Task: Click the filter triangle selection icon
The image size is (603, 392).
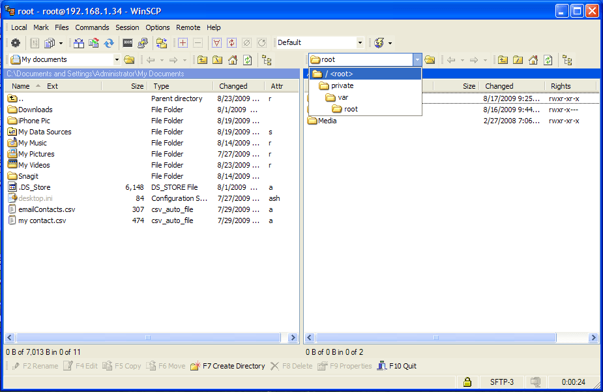Action: tap(217, 42)
